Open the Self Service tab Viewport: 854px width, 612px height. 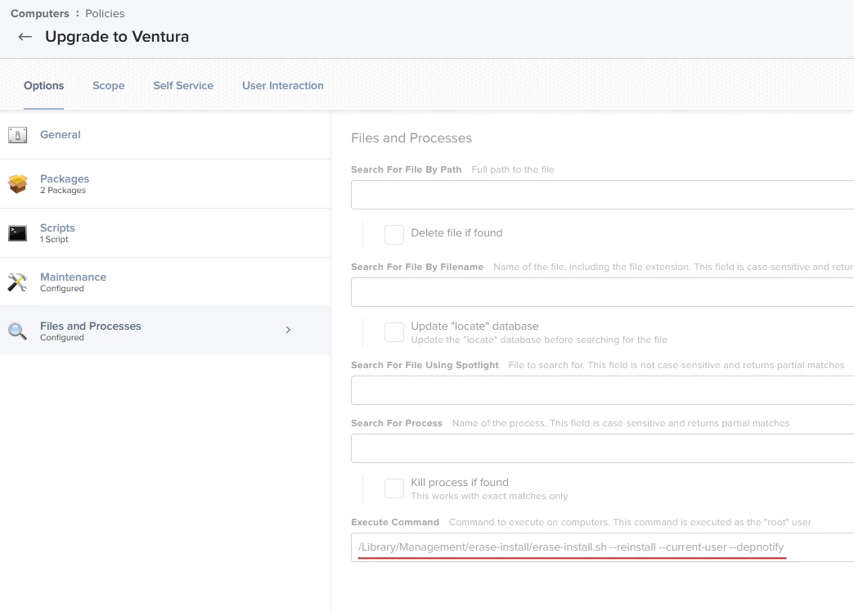tap(183, 86)
